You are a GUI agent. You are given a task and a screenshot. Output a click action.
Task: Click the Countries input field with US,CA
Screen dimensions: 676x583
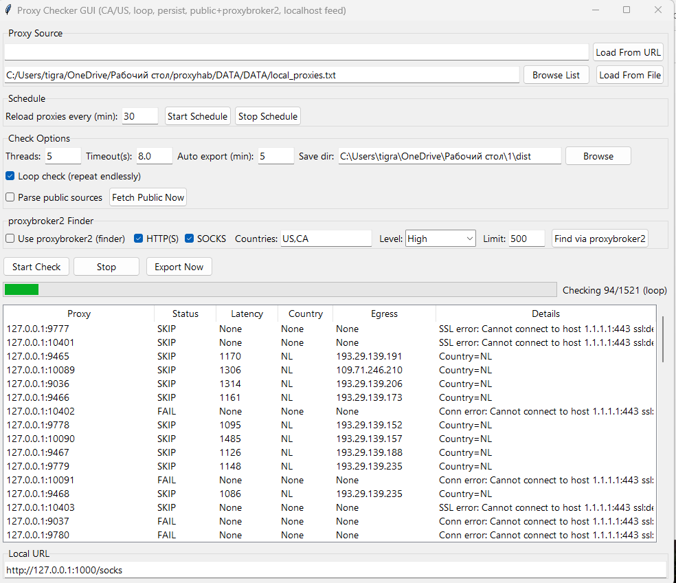pos(326,239)
